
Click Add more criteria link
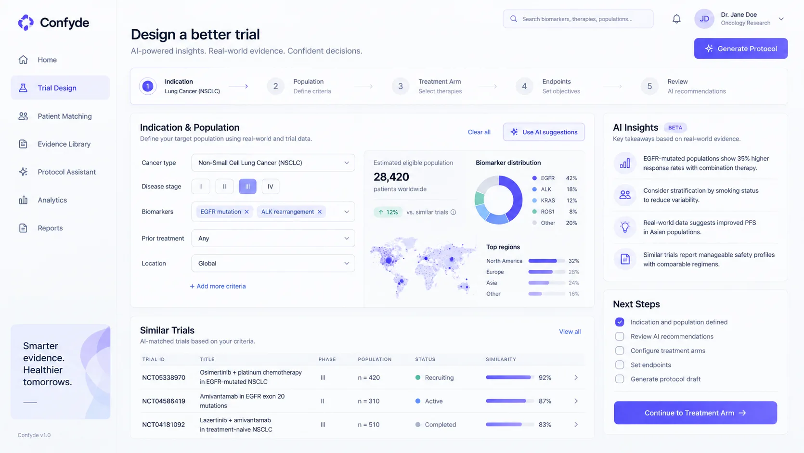coord(218,286)
